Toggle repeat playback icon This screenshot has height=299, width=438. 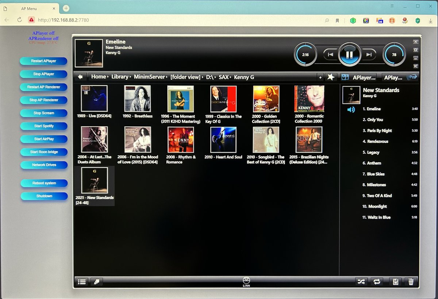[x=376, y=281]
